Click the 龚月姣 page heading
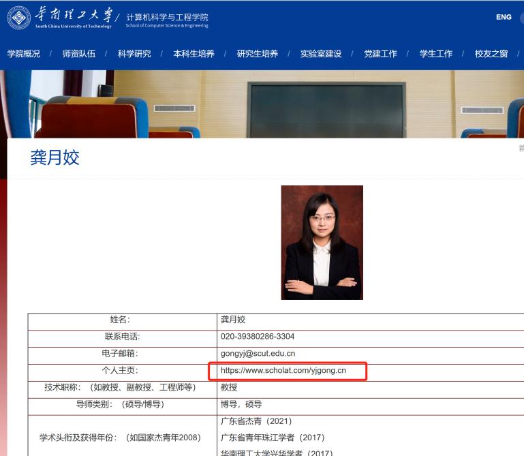524x456 pixels. click(55, 158)
